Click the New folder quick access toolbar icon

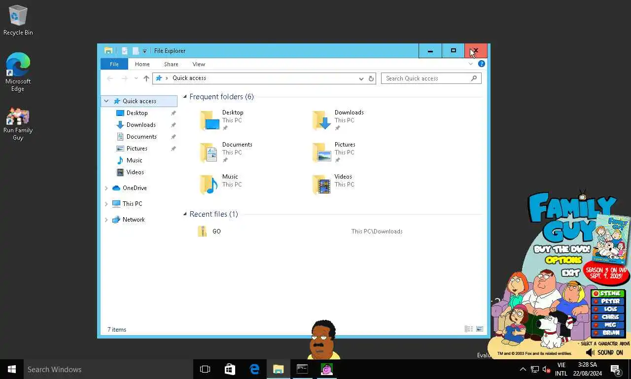coord(136,51)
